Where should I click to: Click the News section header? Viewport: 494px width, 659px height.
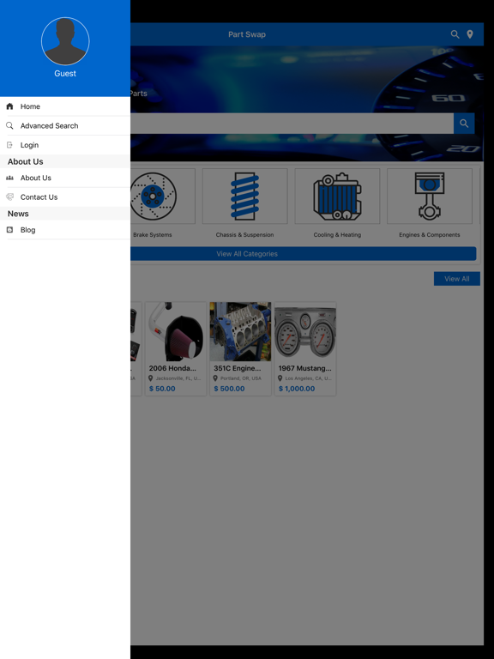point(18,214)
